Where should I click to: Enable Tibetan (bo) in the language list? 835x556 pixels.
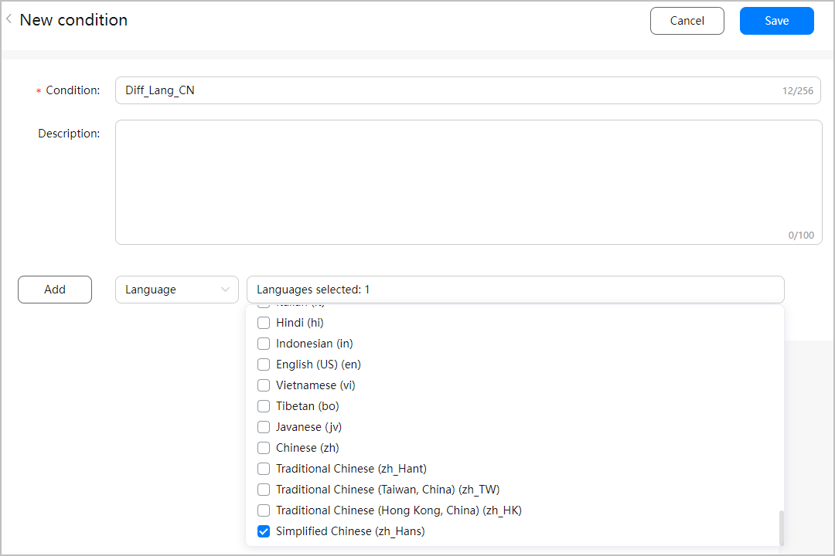tap(264, 405)
